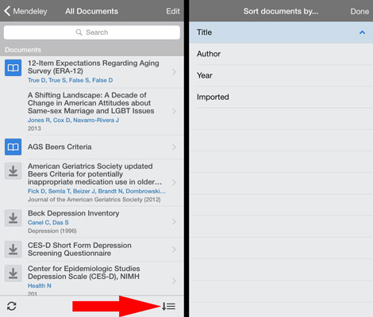Image resolution: width=373 pixels, height=317 pixels.
Task: Open chevron of A Shifting Landscape row
Action: [x=174, y=111]
